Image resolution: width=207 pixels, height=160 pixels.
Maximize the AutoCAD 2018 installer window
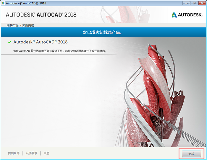pos(194,3)
